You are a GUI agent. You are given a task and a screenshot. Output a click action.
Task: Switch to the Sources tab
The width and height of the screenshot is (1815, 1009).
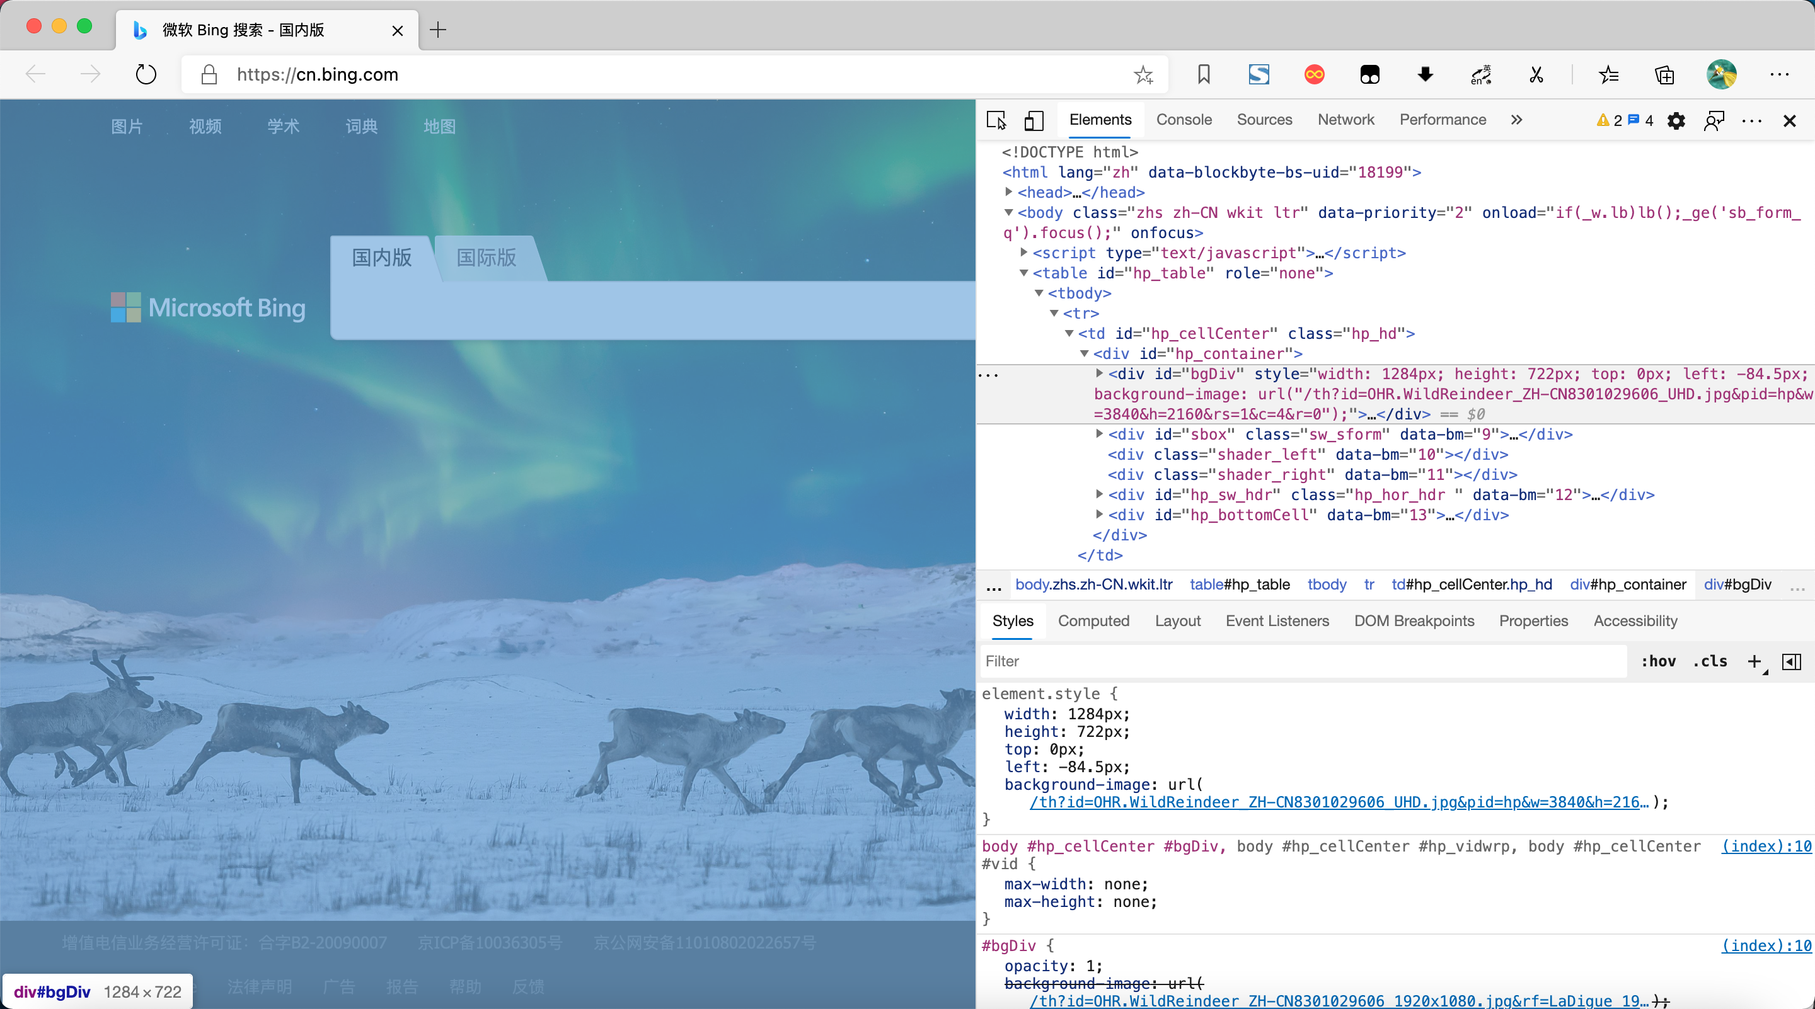pyautogui.click(x=1264, y=120)
